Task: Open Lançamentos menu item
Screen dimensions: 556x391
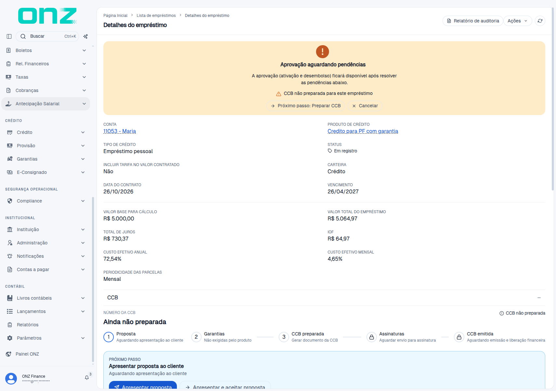Action: 46,311
